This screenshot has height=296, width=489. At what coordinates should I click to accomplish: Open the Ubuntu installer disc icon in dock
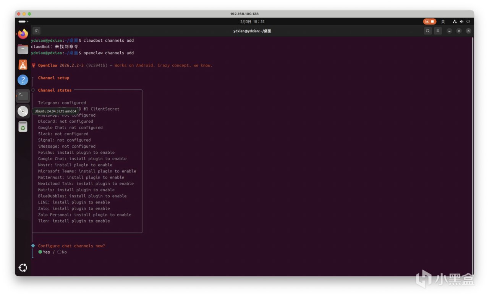tap(23, 111)
